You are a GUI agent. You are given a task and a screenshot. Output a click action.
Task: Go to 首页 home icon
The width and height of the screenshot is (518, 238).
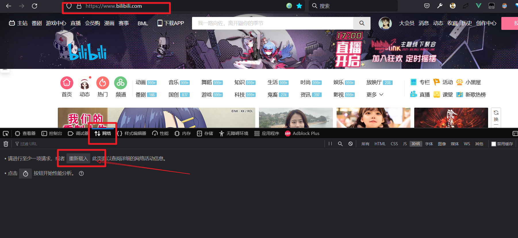67,83
